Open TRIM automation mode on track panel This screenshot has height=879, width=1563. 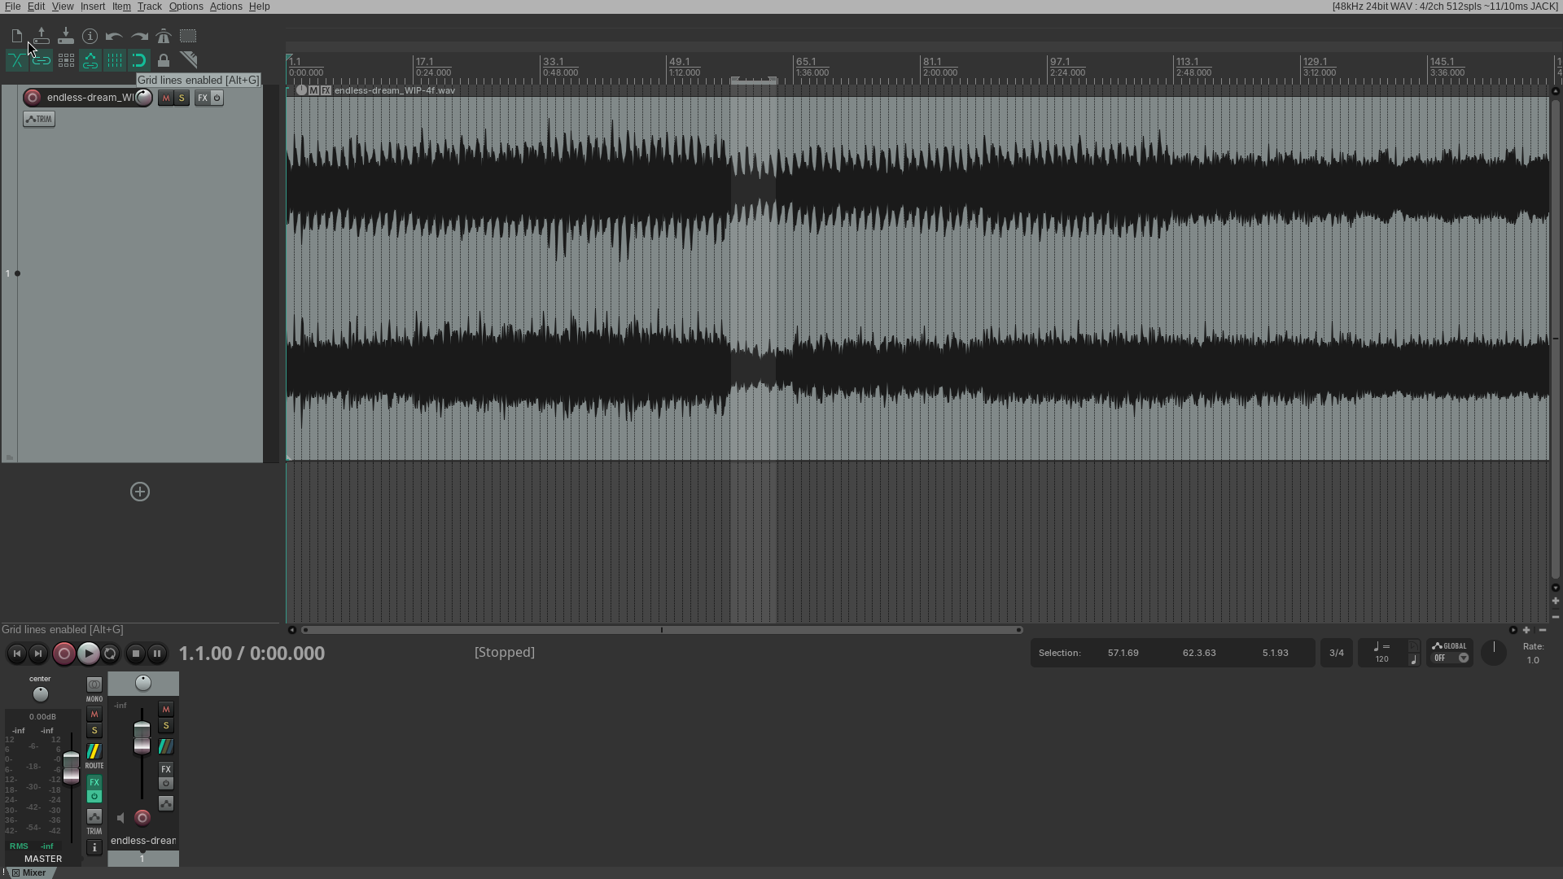coord(39,120)
